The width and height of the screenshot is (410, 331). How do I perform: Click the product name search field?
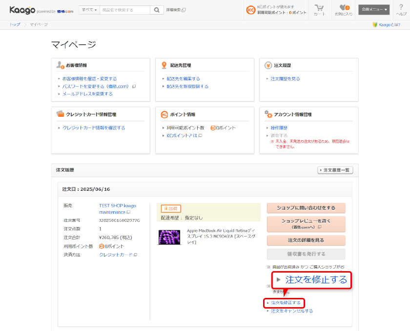click(x=125, y=10)
